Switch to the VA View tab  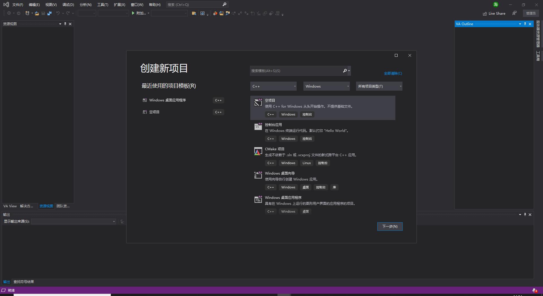tap(10, 206)
